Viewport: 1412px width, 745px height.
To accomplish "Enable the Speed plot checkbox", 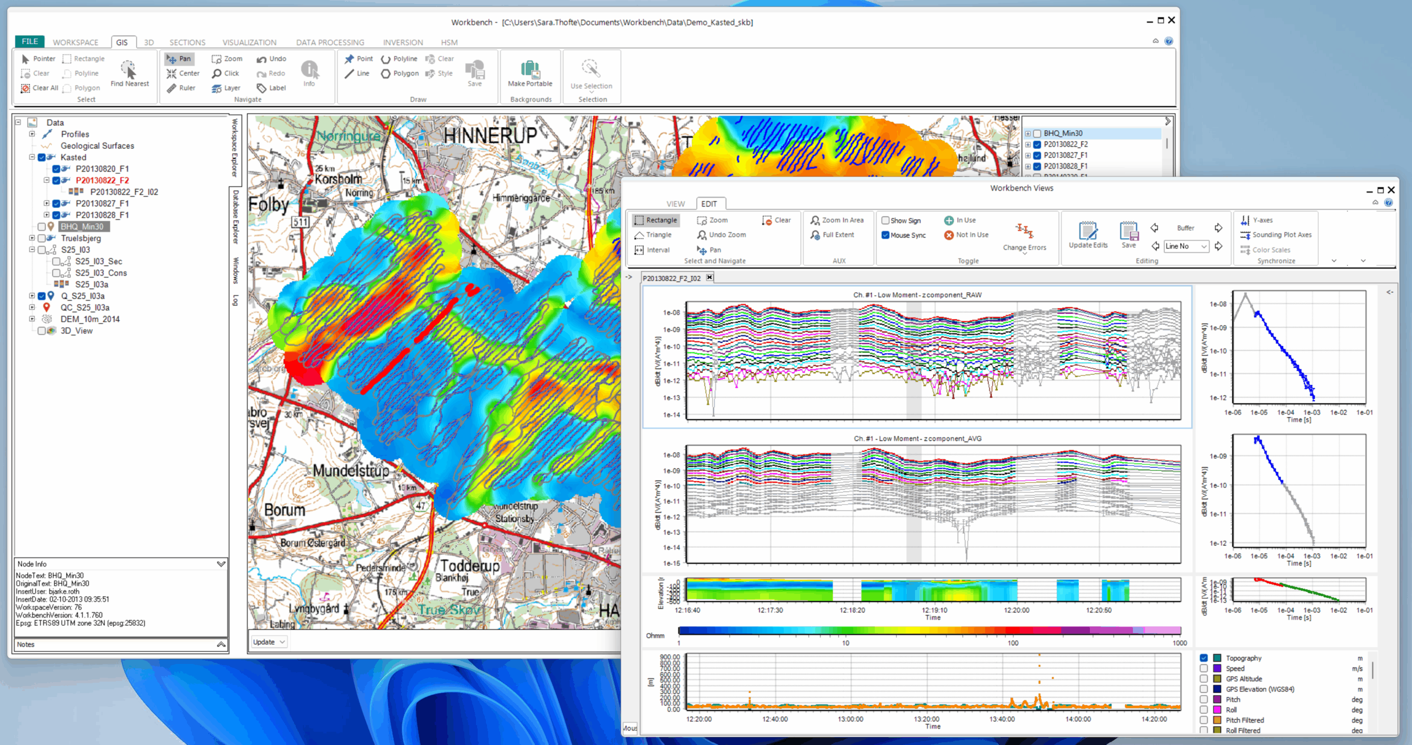I will (1204, 668).
